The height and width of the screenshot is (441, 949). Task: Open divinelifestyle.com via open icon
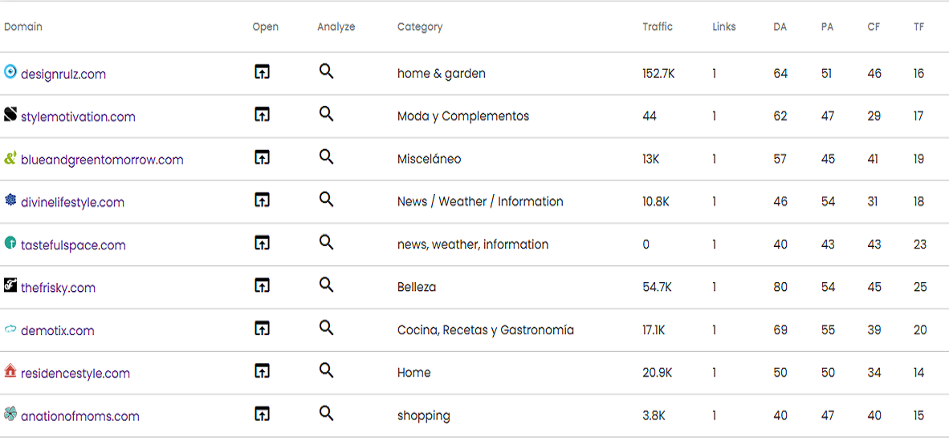[262, 200]
